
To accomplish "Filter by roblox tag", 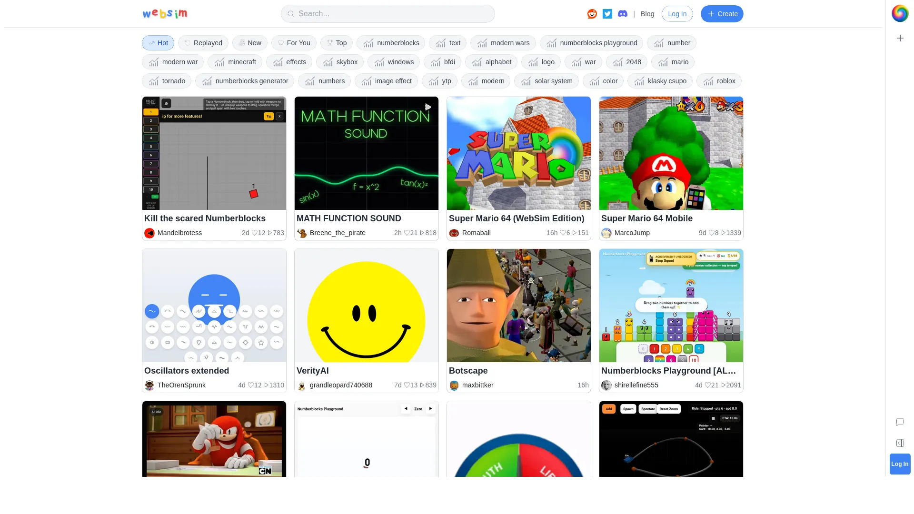I will click(719, 81).
